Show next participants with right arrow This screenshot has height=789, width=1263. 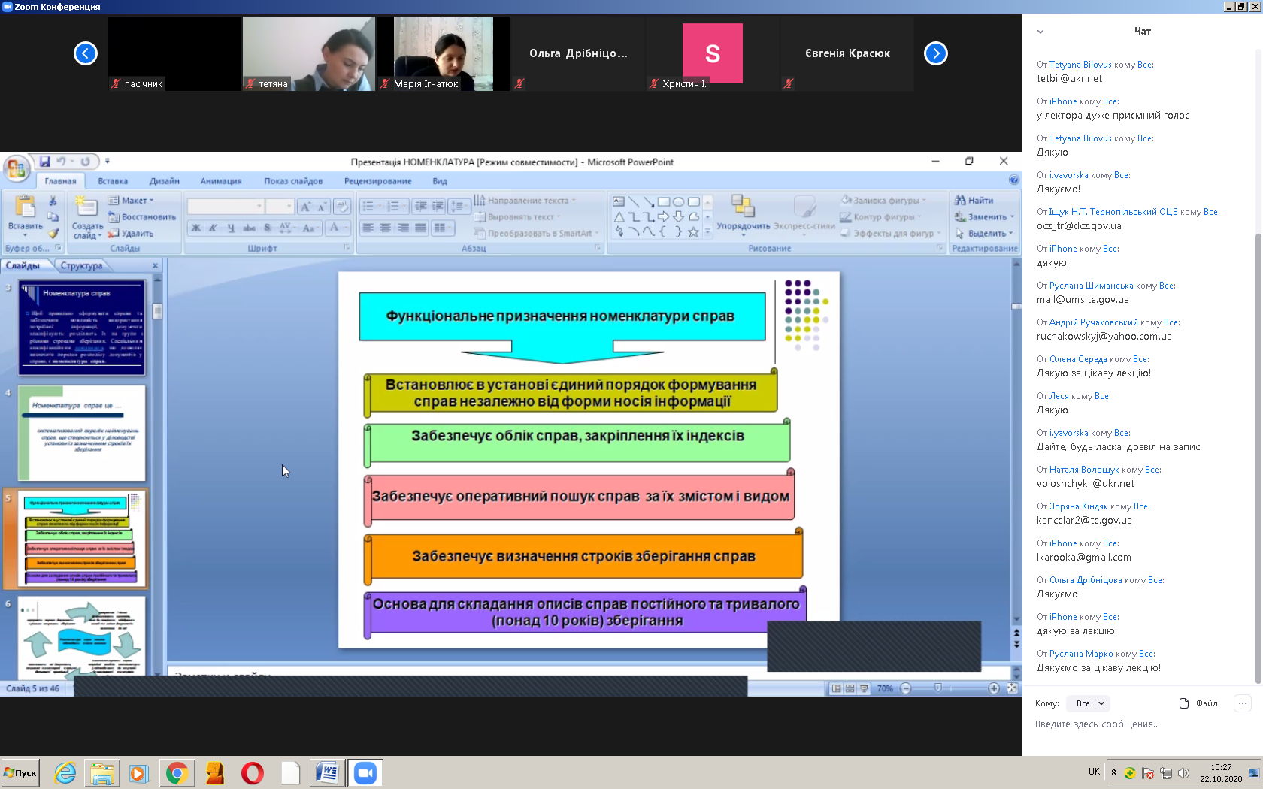click(935, 53)
